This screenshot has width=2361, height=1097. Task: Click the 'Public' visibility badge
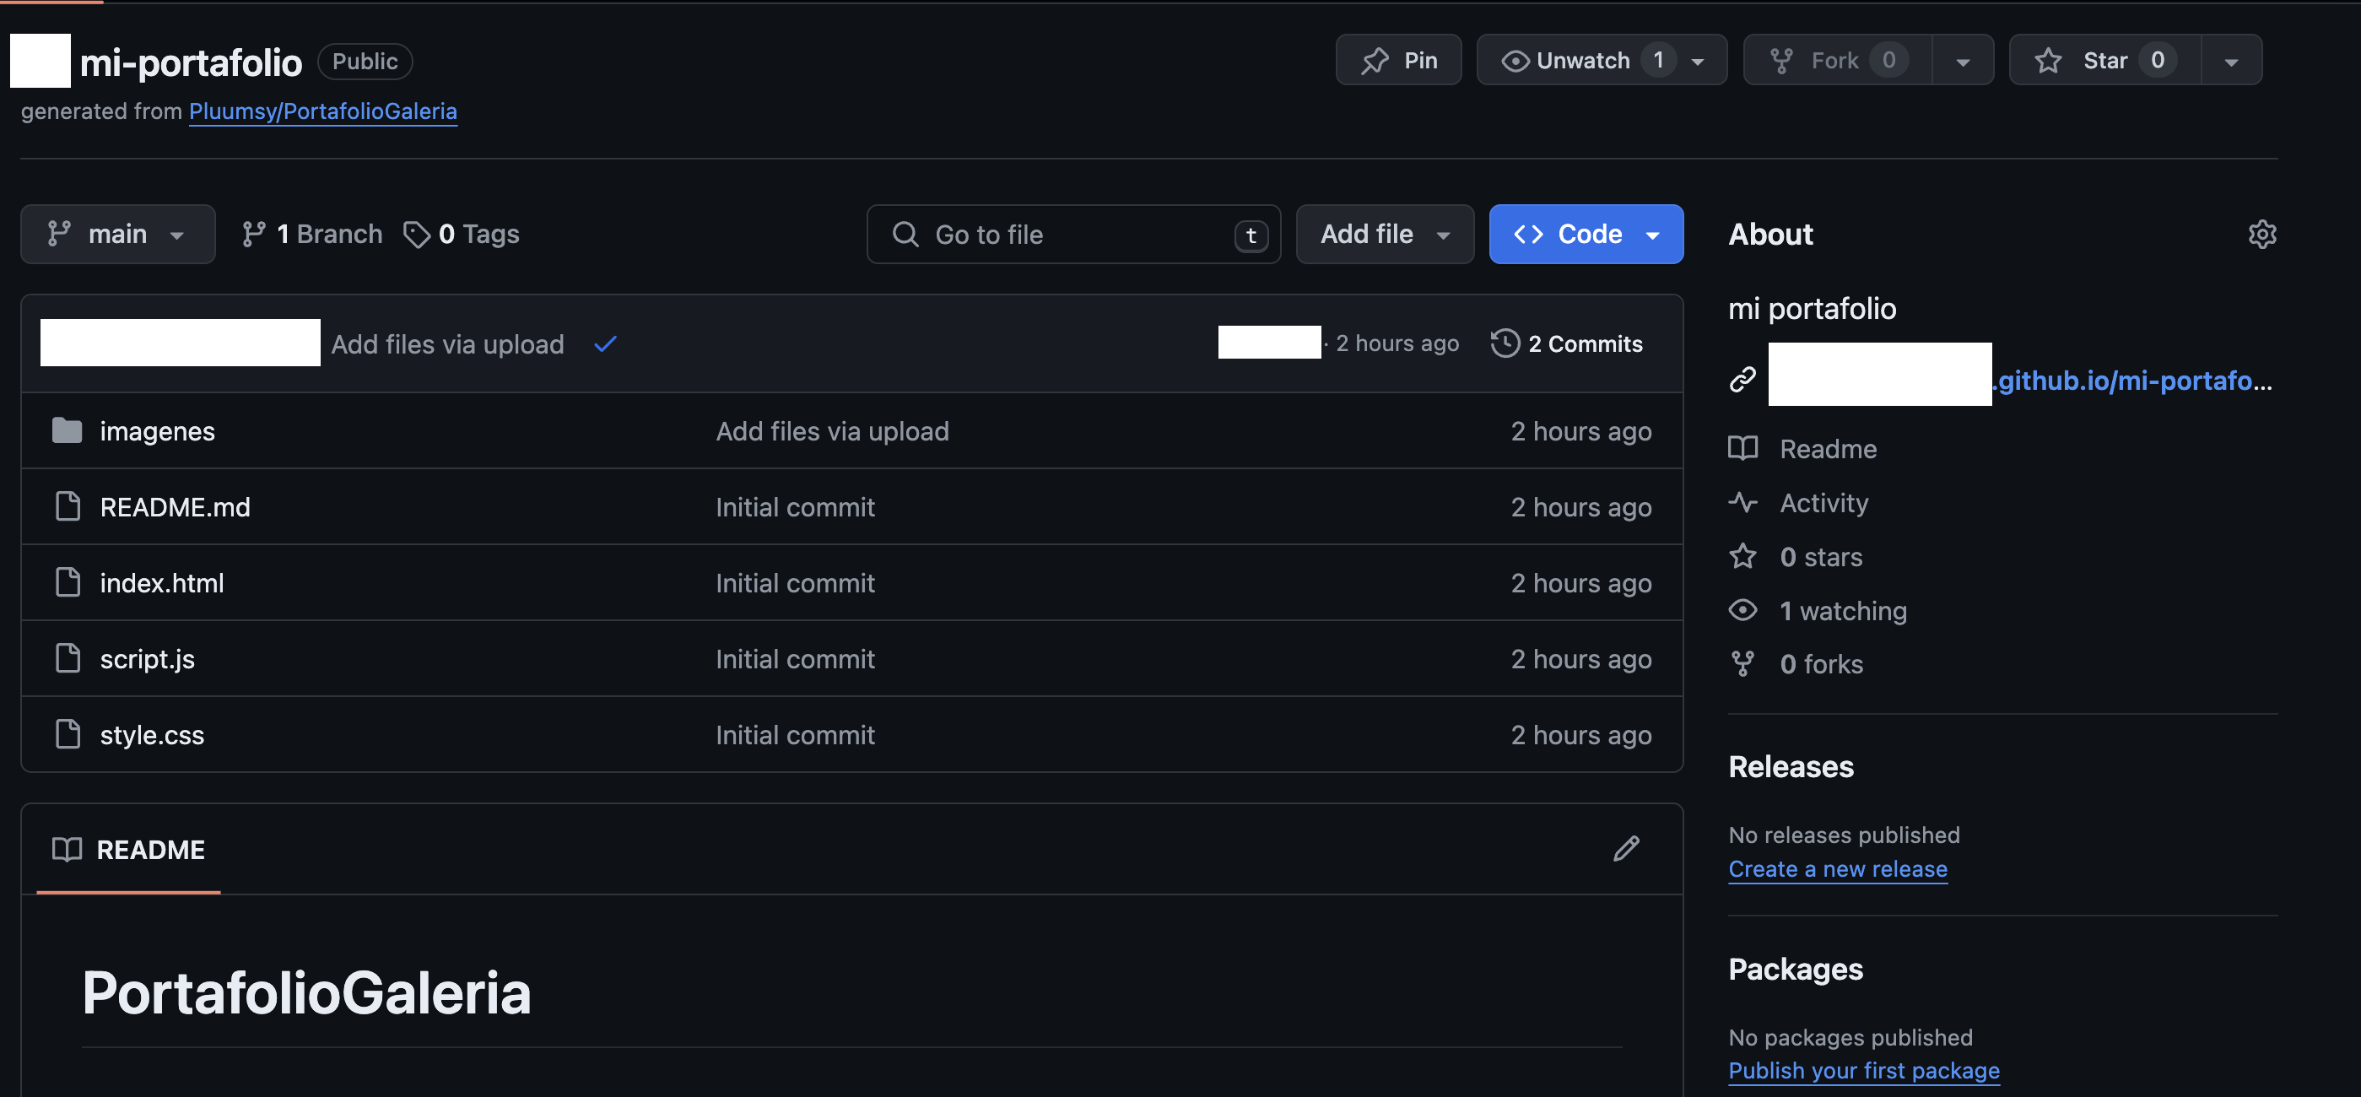(x=365, y=62)
